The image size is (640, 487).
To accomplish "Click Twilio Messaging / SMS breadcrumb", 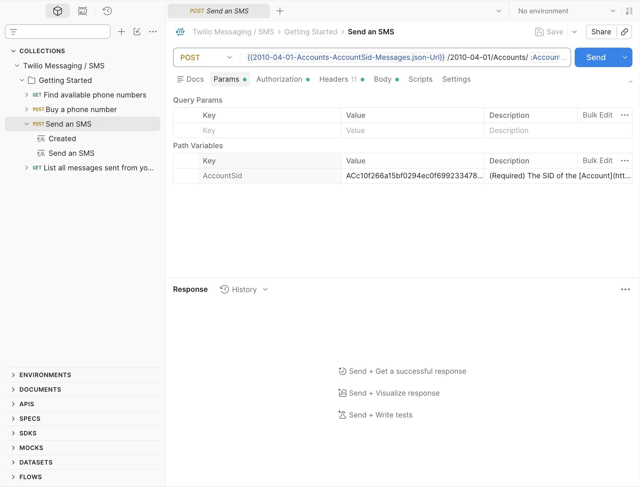I will [x=233, y=32].
